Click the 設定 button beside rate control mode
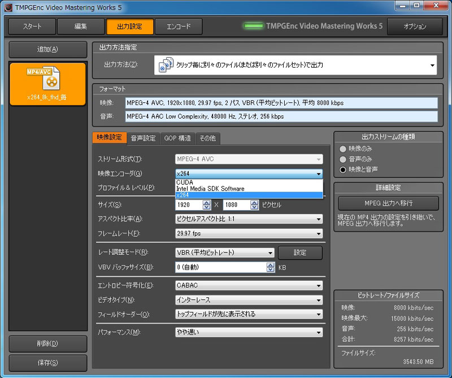452x378 pixels. point(299,253)
